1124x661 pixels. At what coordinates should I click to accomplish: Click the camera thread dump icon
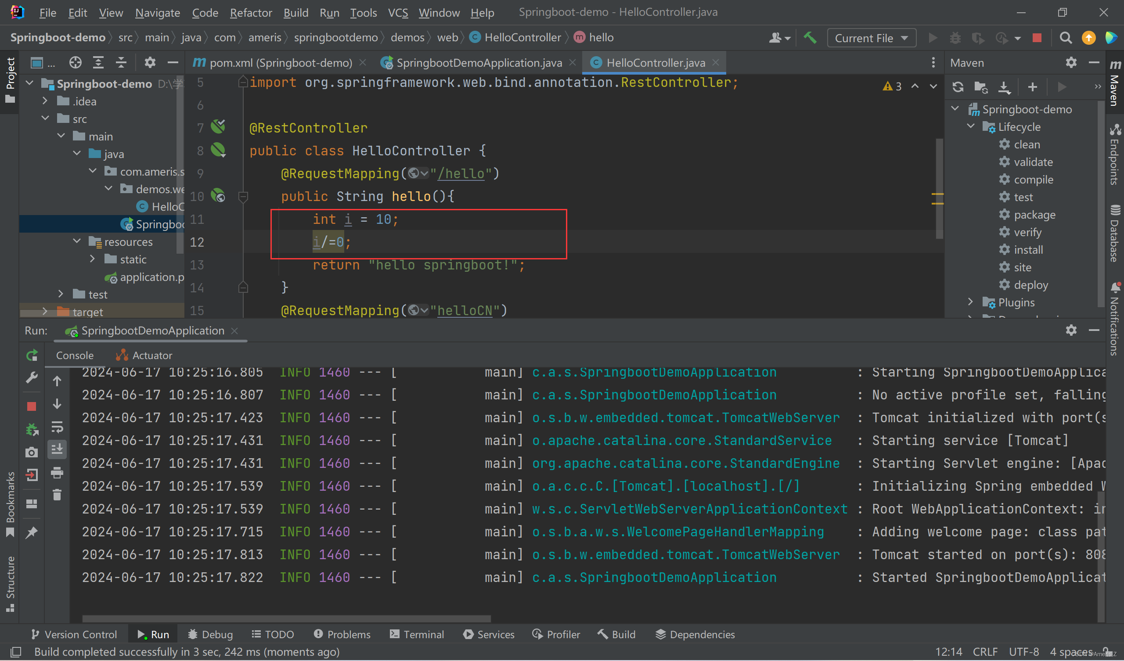pyautogui.click(x=31, y=452)
